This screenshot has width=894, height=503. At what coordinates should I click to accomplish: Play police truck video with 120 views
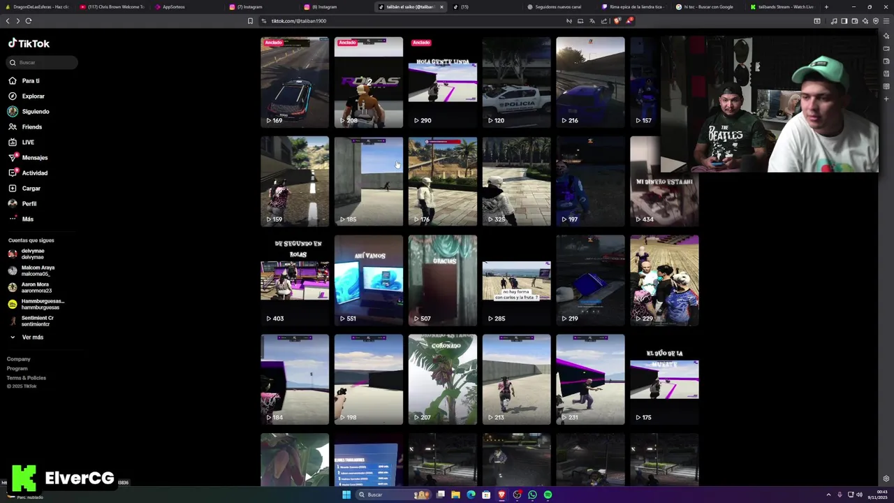(517, 82)
